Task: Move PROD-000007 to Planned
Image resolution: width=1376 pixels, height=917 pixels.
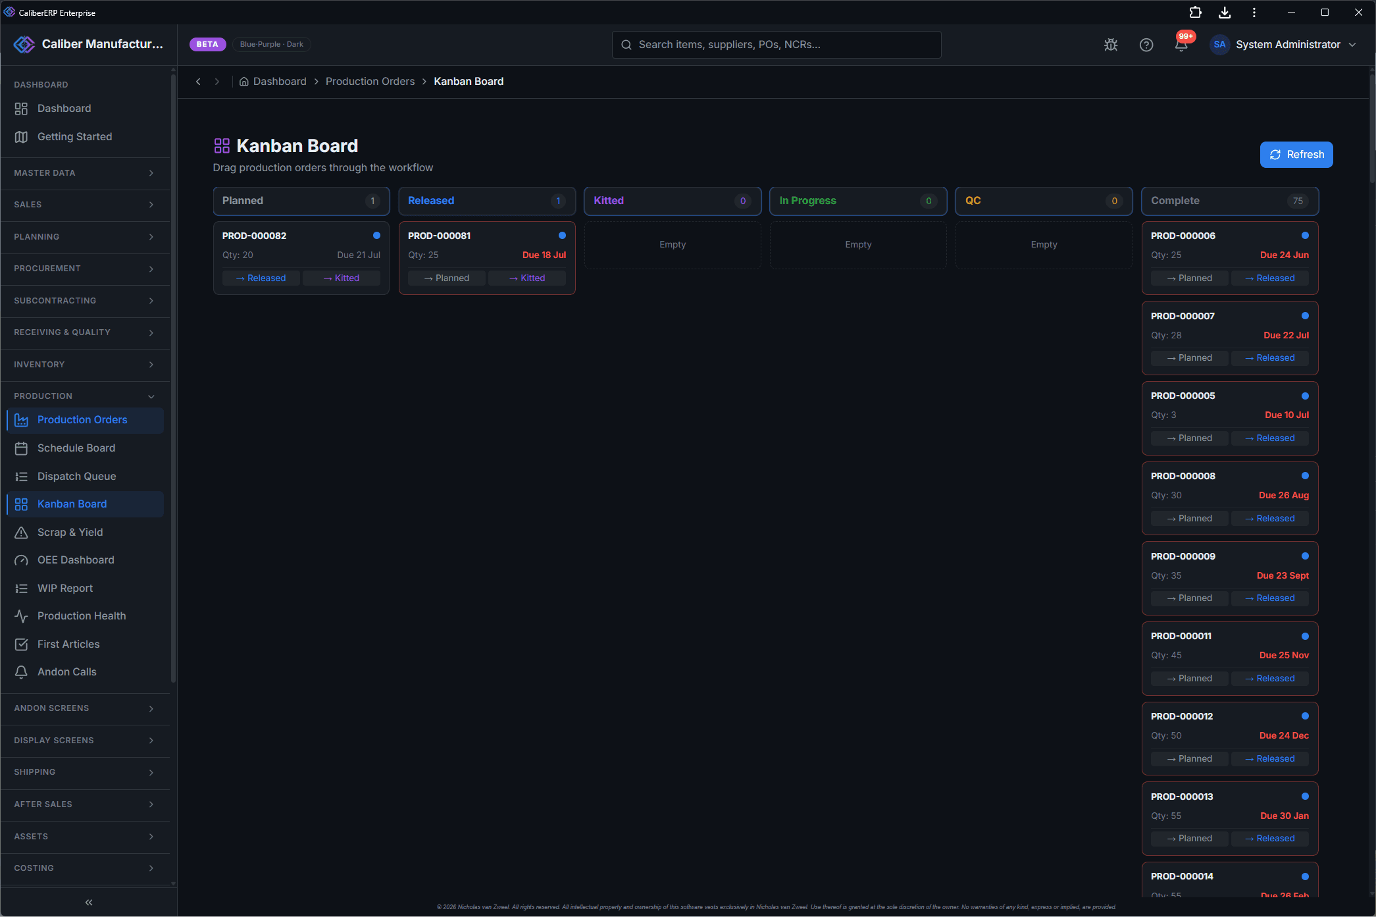Action: click(1190, 358)
